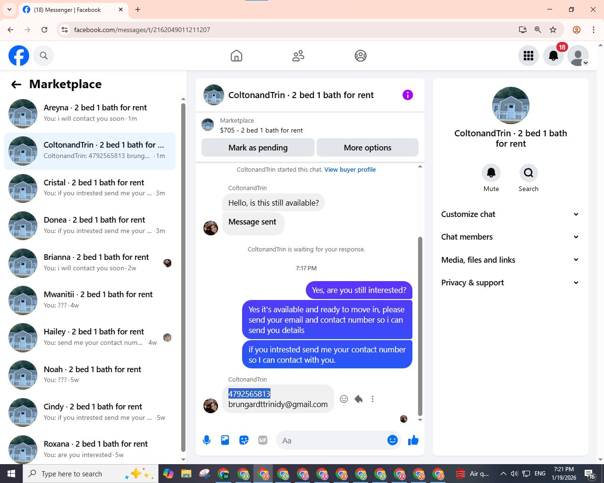
Task: Open the Cristal conversation
Action: 90,188
